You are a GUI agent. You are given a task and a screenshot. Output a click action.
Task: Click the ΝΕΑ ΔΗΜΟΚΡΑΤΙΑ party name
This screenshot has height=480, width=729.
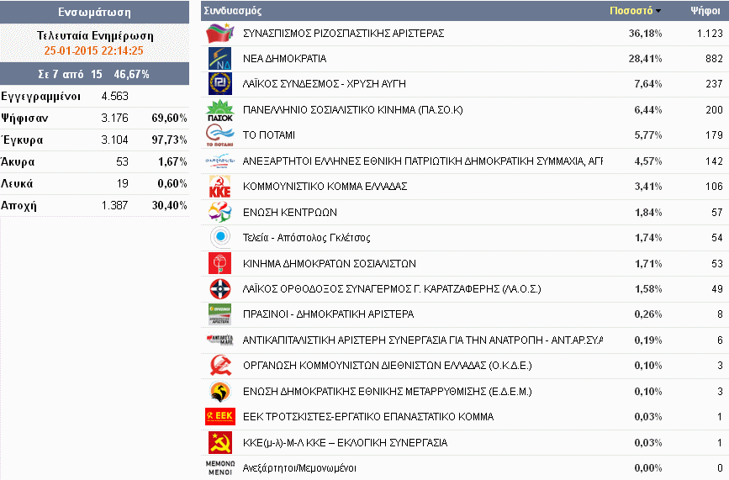pyautogui.click(x=284, y=59)
